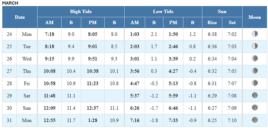
Task: Click the -1.8 ft low tide value
Action: tap(154, 120)
